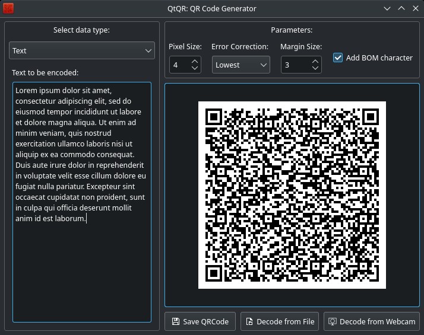
Task: Open the Select data type dropdown showing Text
Action: click(x=82, y=50)
